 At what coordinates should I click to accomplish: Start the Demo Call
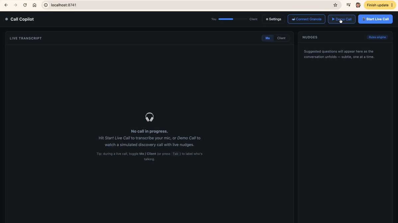(x=342, y=19)
